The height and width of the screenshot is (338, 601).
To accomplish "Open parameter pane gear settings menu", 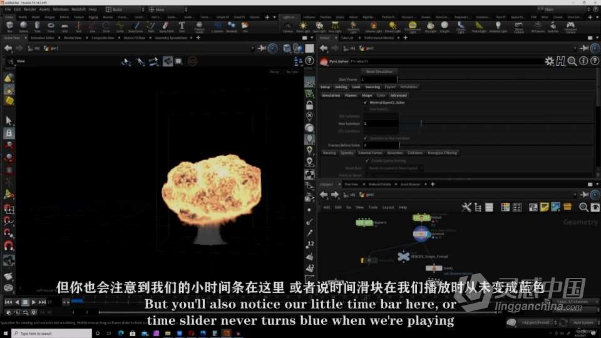I will coord(549,61).
